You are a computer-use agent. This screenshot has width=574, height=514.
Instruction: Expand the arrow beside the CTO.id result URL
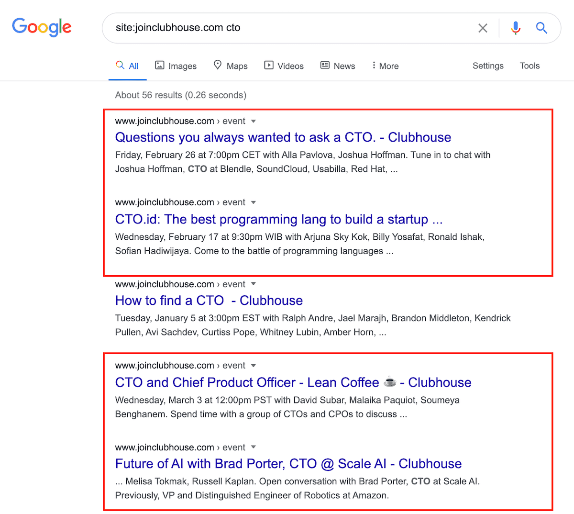(254, 202)
